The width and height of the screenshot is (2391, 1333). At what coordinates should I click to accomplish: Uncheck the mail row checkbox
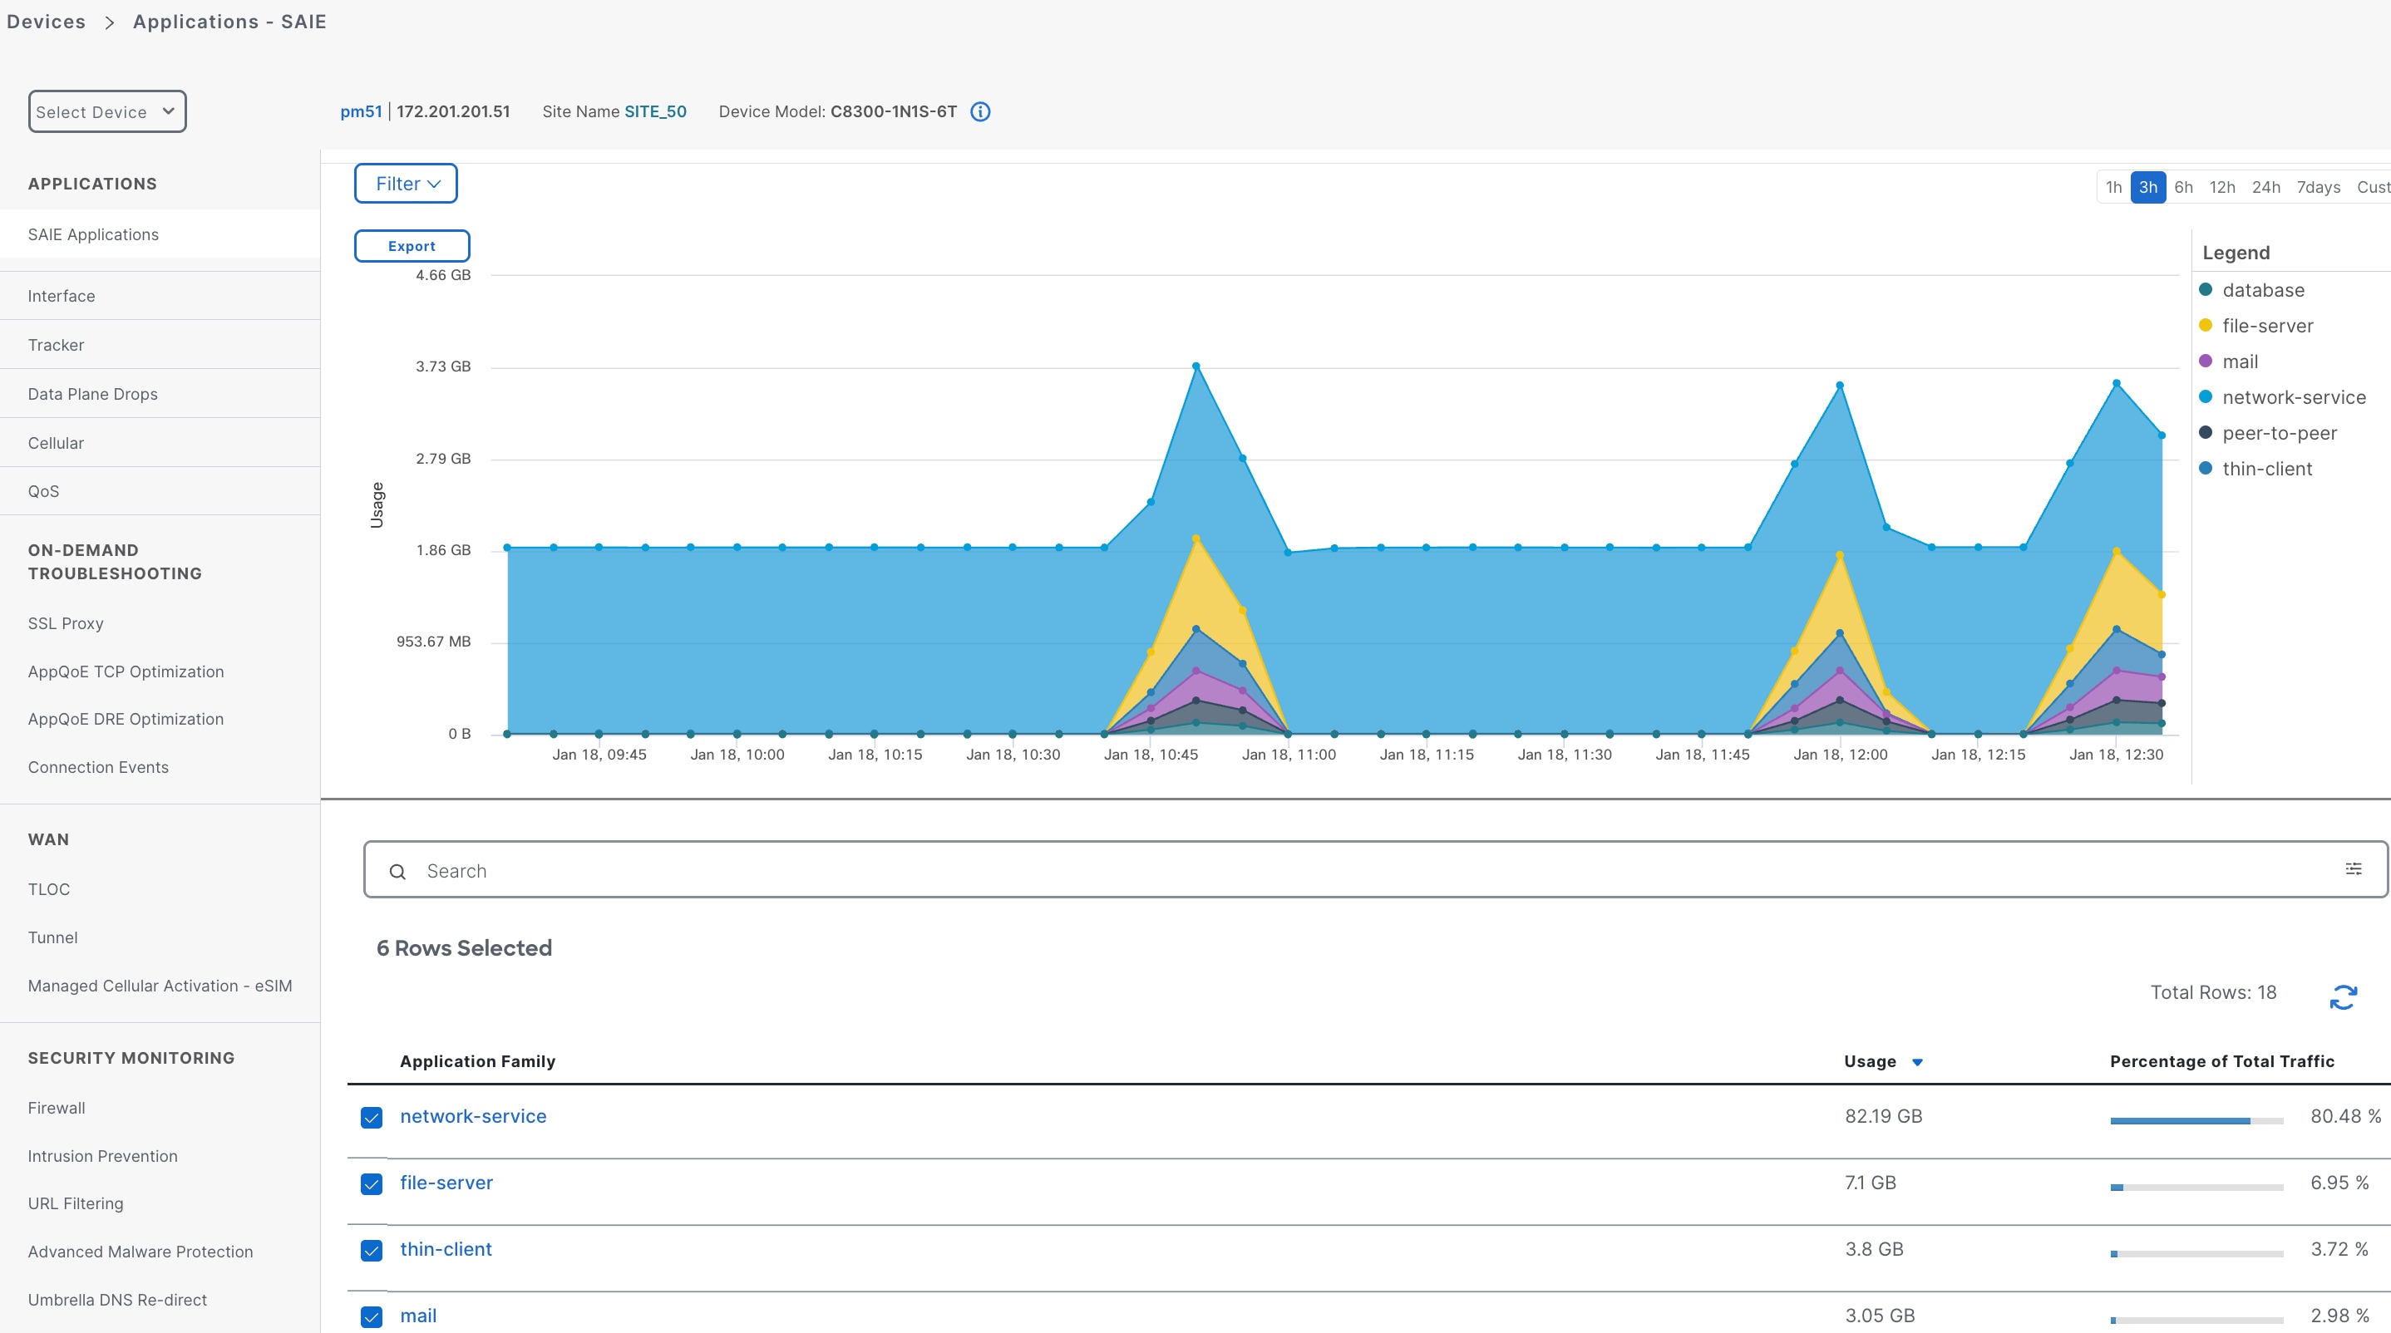click(x=372, y=1317)
